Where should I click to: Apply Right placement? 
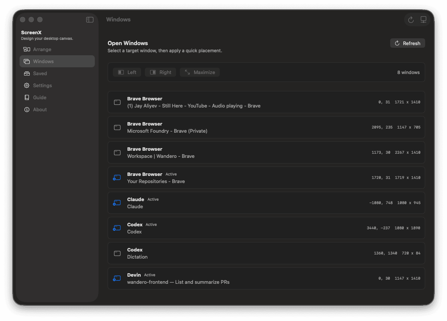point(161,72)
